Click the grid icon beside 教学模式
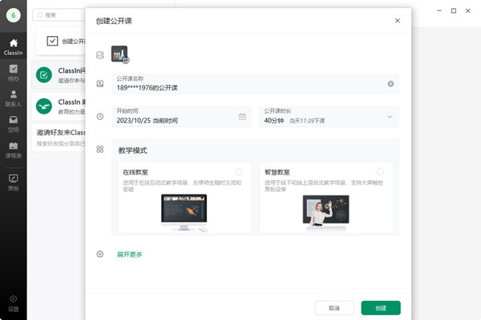Viewport: 481px width, 320px height. 100,149
